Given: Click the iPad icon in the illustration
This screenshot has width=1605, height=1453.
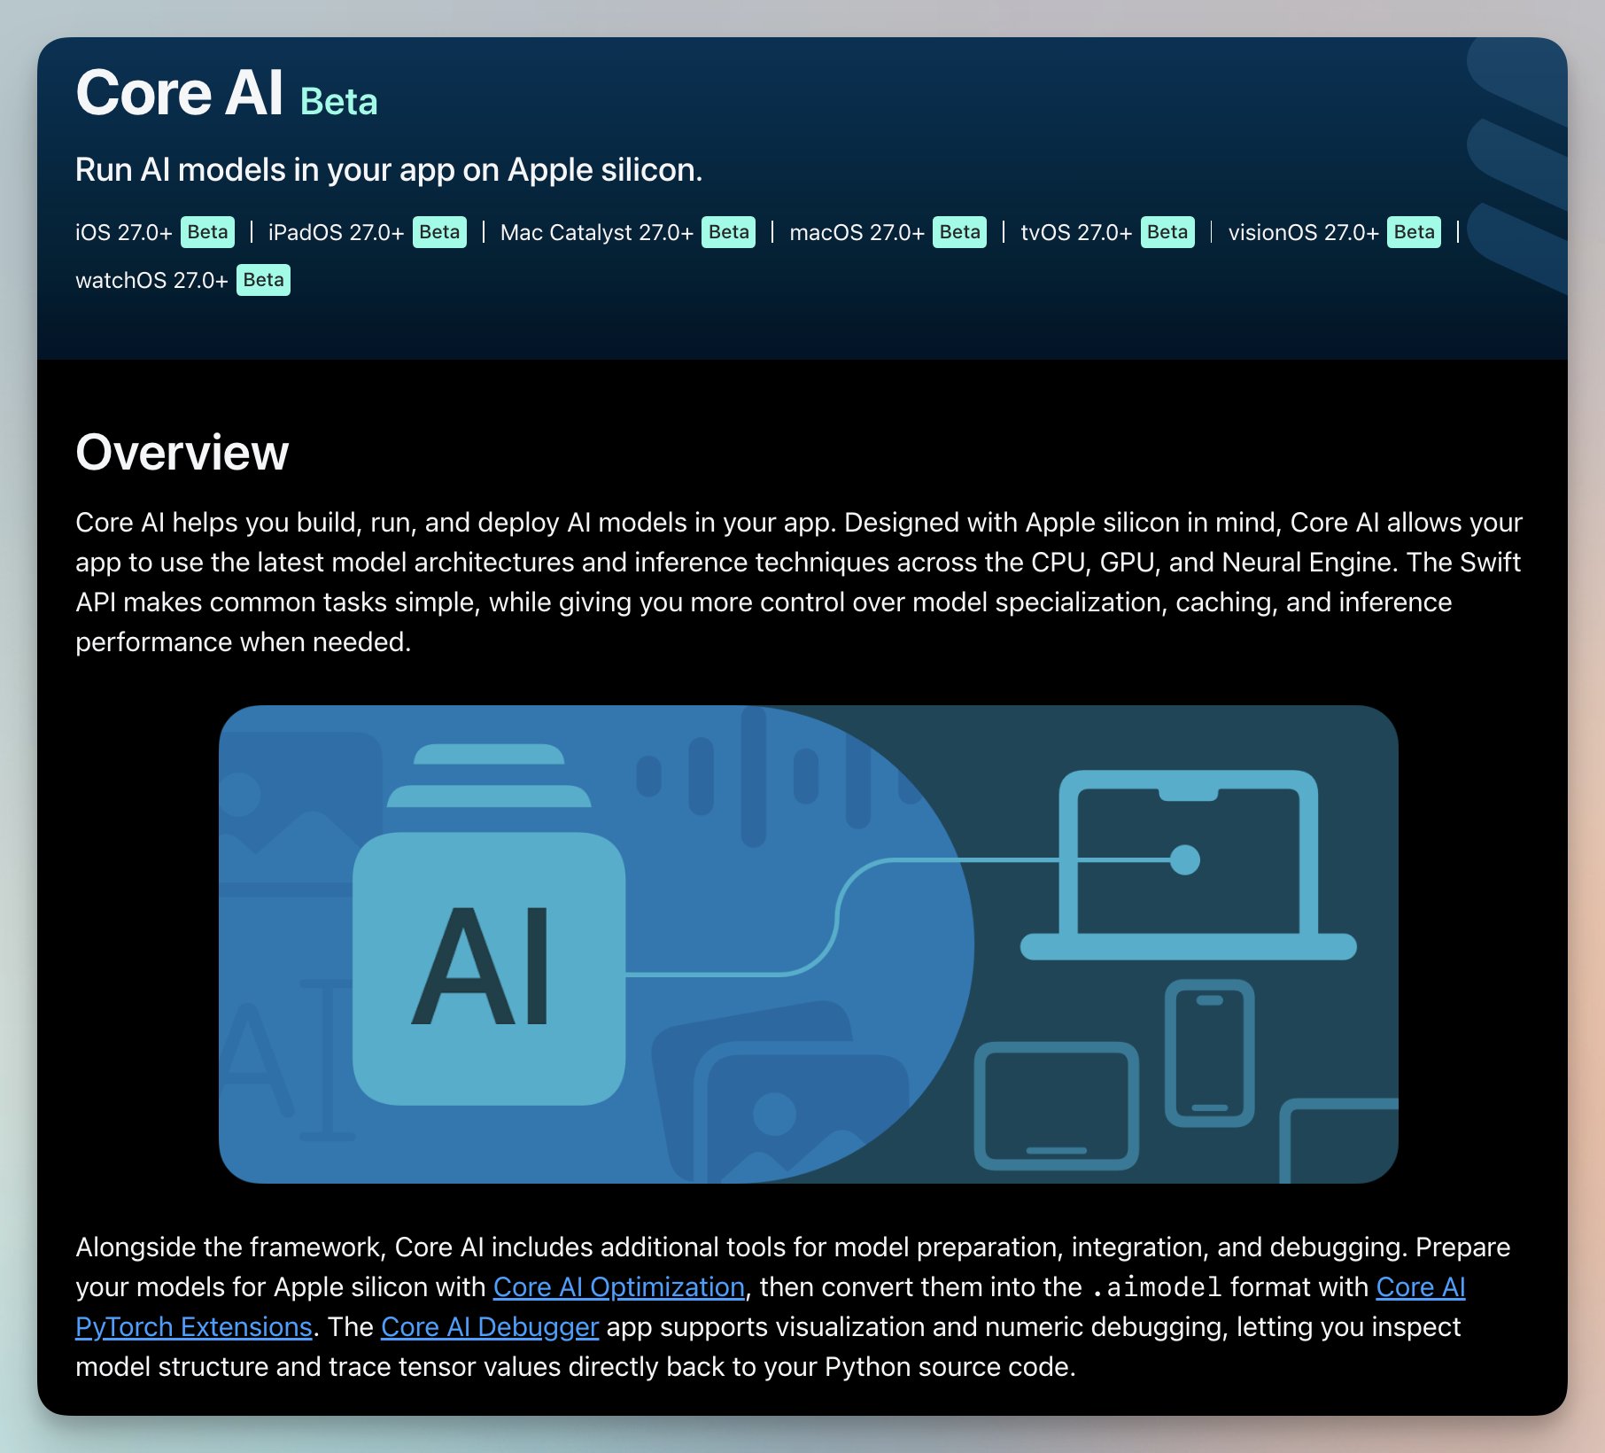Looking at the screenshot, I should click(1057, 1106).
